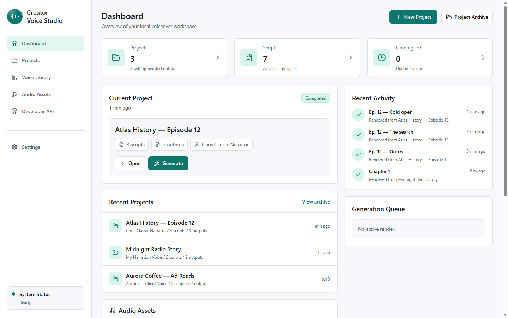Click the chevron on the Open button
Screen dimensions: 508x318
point(122,163)
